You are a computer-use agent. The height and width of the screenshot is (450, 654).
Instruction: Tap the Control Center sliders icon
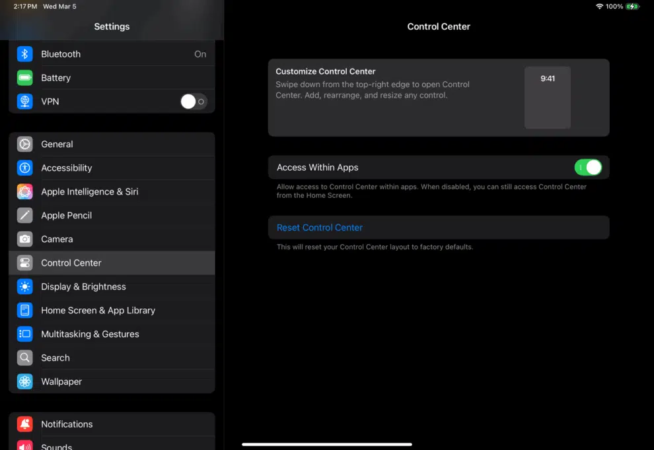(x=24, y=263)
